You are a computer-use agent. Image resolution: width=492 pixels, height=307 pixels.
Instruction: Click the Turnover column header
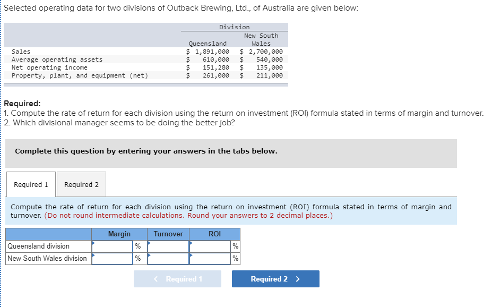point(168,234)
